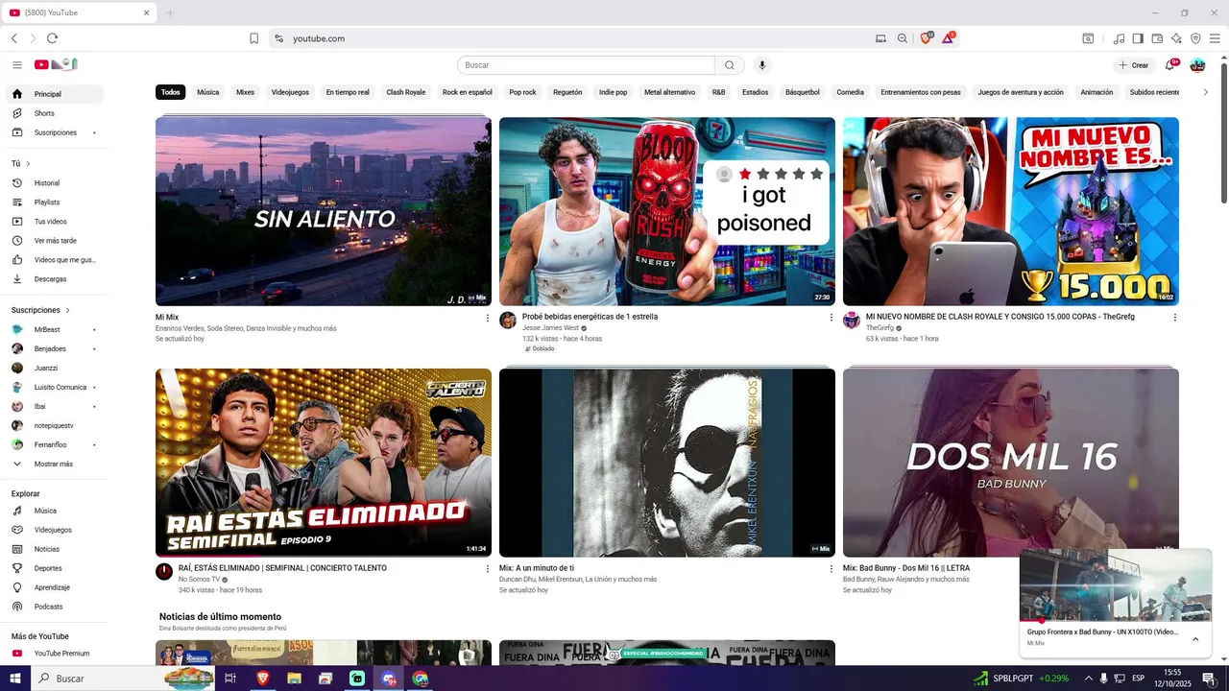Open Ver más tarde list

point(56,241)
